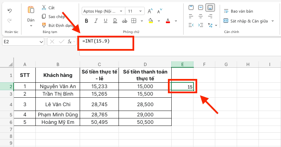
Task: Click the cell with value 15,500
Action: (145, 94)
